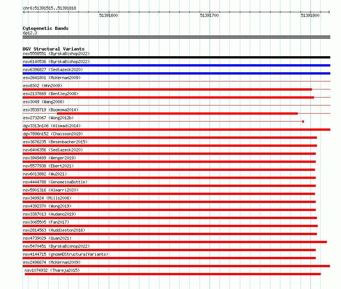Screen dimensions: 341x289
Task: Open nsv349924 (Mills2006) label
Action: point(47,198)
